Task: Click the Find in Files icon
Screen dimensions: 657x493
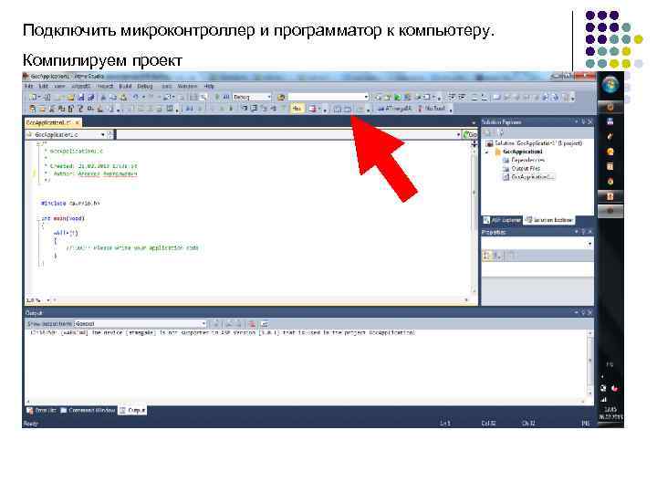Action: pos(281,98)
